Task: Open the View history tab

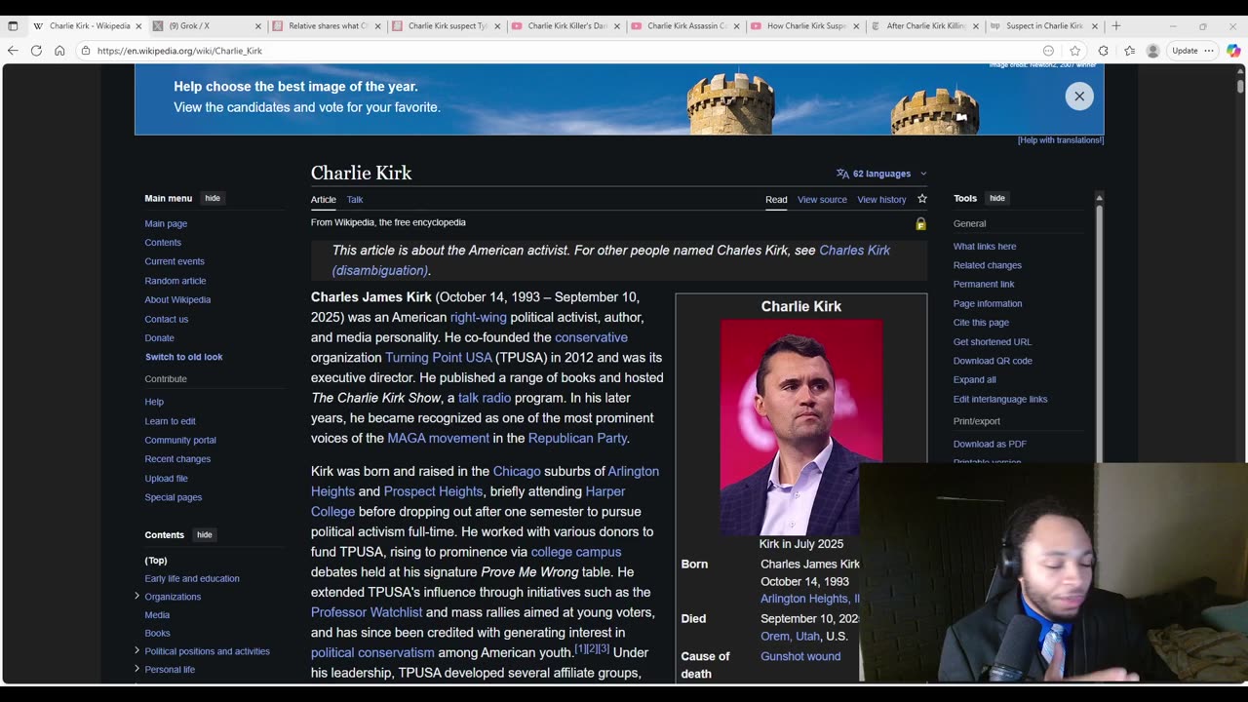Action: pos(881,200)
